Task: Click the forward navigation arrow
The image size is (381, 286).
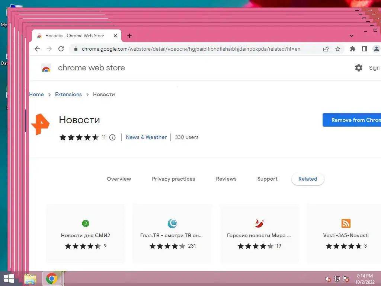Action: [49, 49]
